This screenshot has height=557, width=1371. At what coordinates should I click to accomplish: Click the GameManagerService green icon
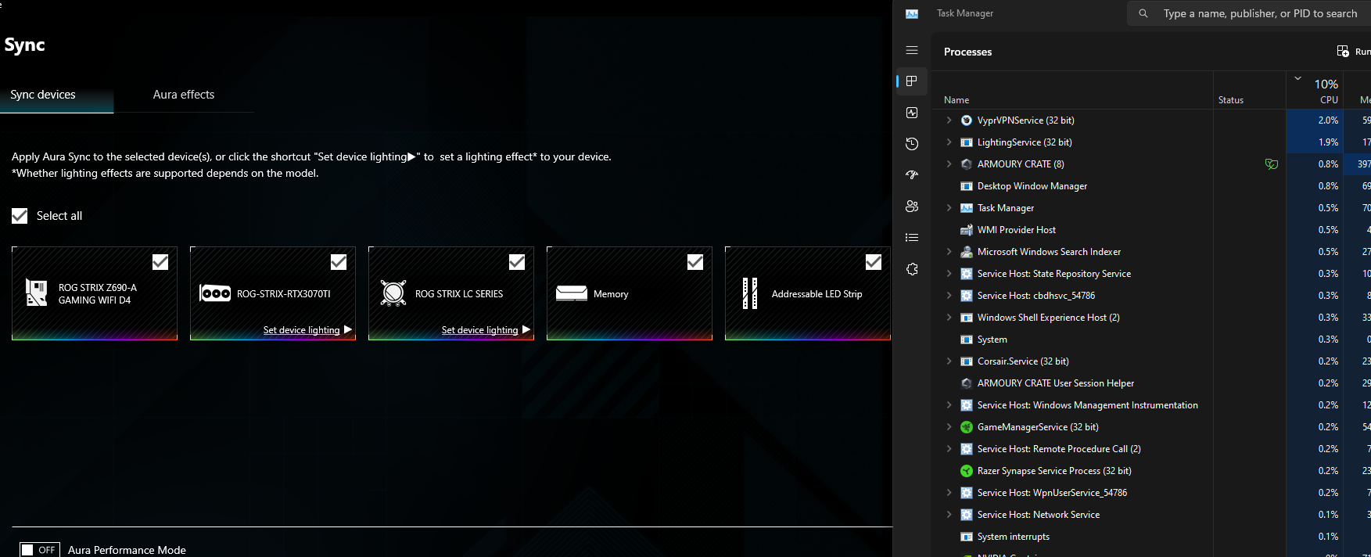click(x=967, y=427)
